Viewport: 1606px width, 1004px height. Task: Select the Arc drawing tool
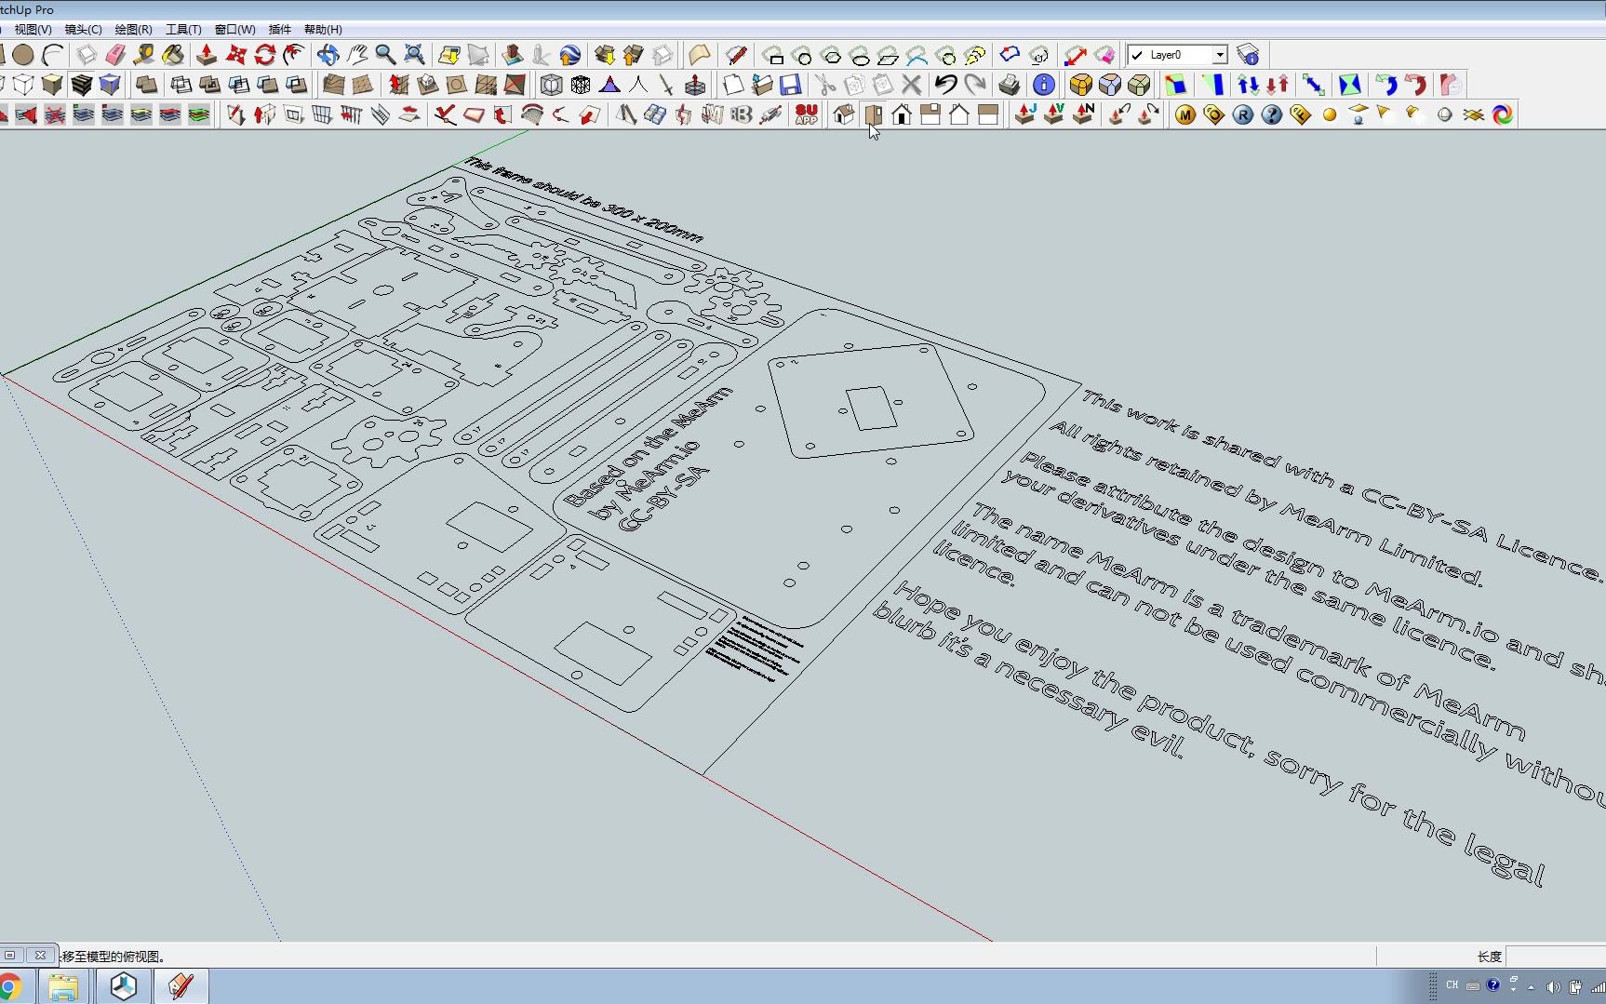point(53,55)
